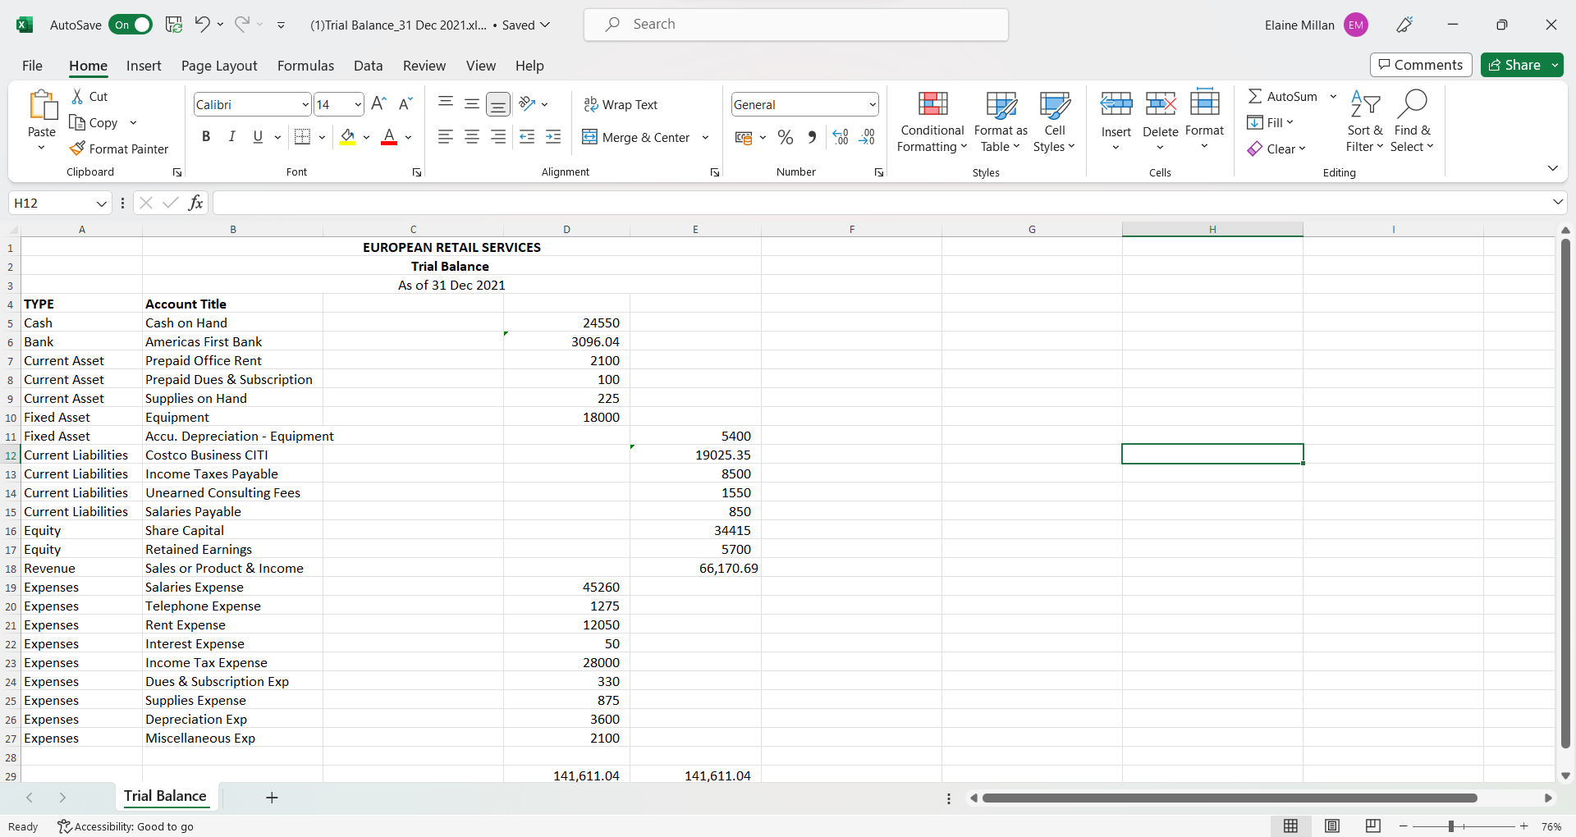Click the Decrease Decimal icon
The image size is (1576, 837).
pyautogui.click(x=867, y=137)
